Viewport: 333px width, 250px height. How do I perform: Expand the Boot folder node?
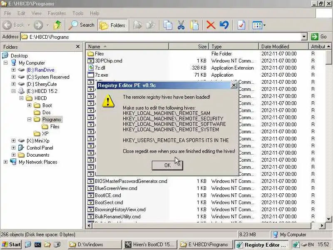(x=29, y=105)
